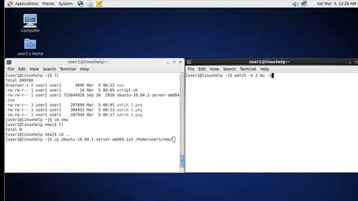358x201 pixels.
Task: Maximize the left terminal window
Action: pos(174,62)
